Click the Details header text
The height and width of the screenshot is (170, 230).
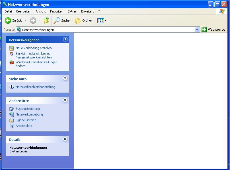coord(15,140)
